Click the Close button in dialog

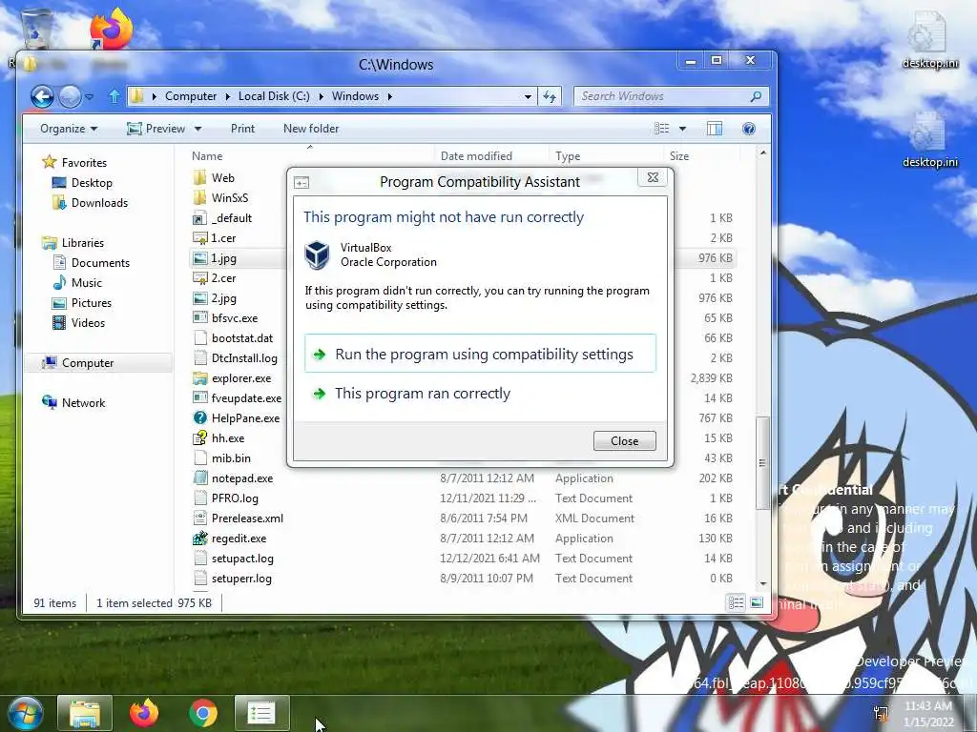[624, 440]
